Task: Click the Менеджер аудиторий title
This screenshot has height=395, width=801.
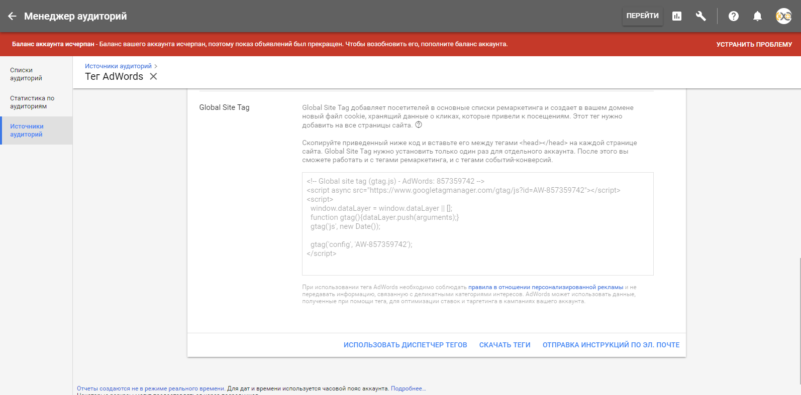Action: pos(75,16)
